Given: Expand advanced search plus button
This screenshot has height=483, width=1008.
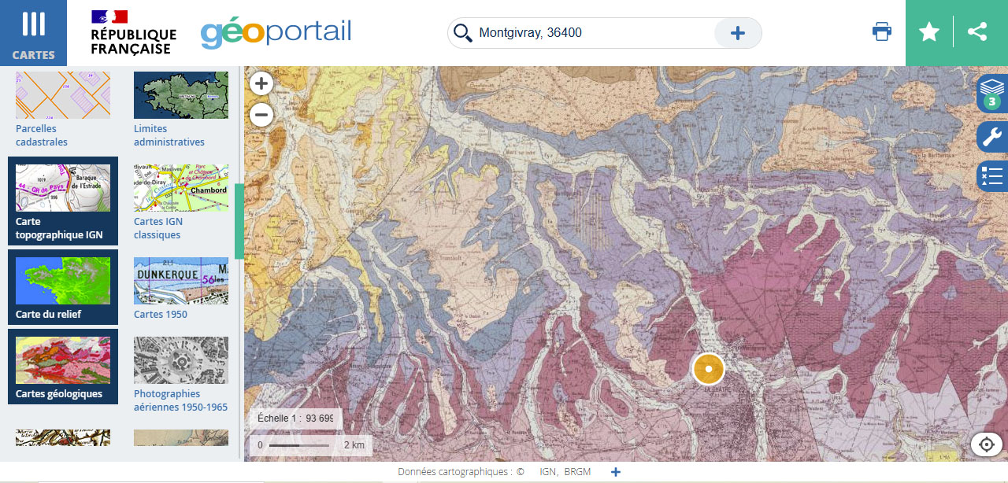Looking at the screenshot, I should [738, 33].
